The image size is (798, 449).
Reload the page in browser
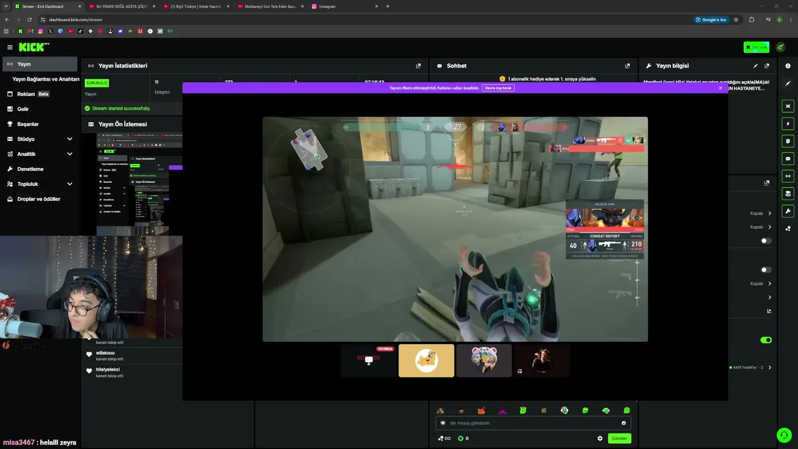point(29,19)
